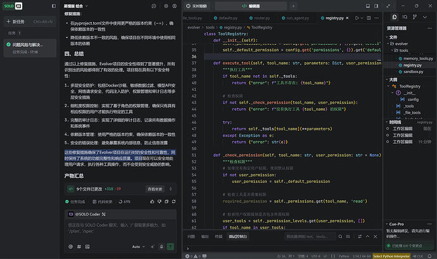Open the chat title dropdown chevron
This screenshot has width=437, height=259.
[87, 6]
